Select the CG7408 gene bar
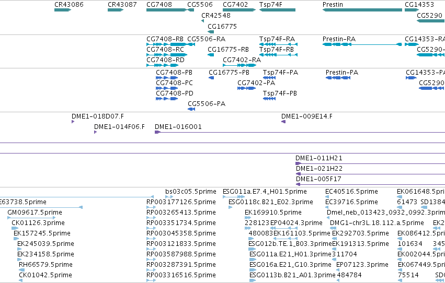445x283 pixels. 167,10
